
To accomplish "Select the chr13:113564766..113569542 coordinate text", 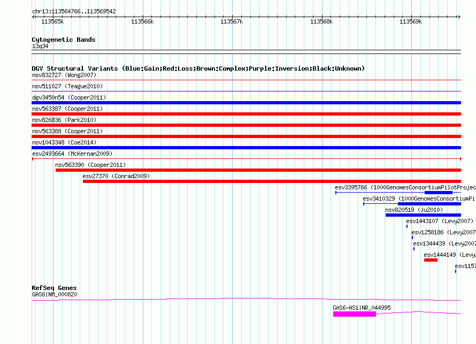I will (74, 11).
